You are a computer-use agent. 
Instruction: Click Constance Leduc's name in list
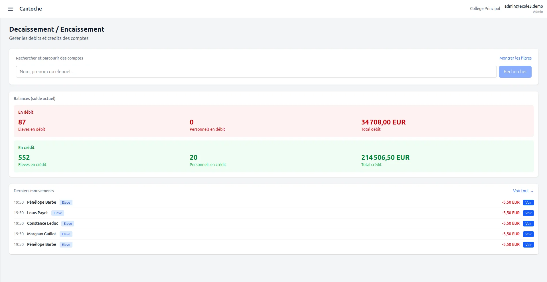(x=42, y=223)
